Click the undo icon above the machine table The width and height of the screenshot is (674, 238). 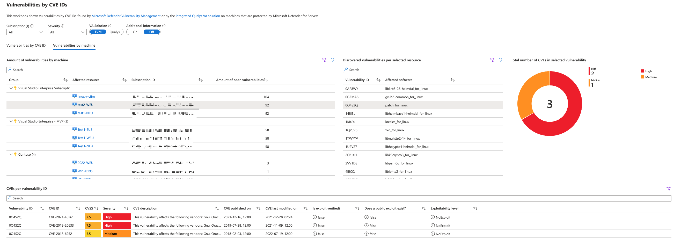(x=332, y=60)
